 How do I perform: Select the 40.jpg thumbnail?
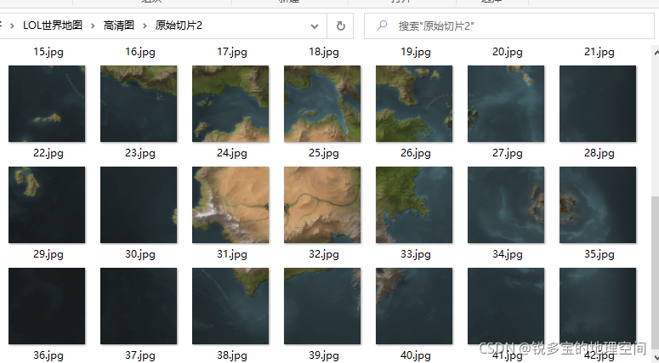pyautogui.click(x=414, y=306)
